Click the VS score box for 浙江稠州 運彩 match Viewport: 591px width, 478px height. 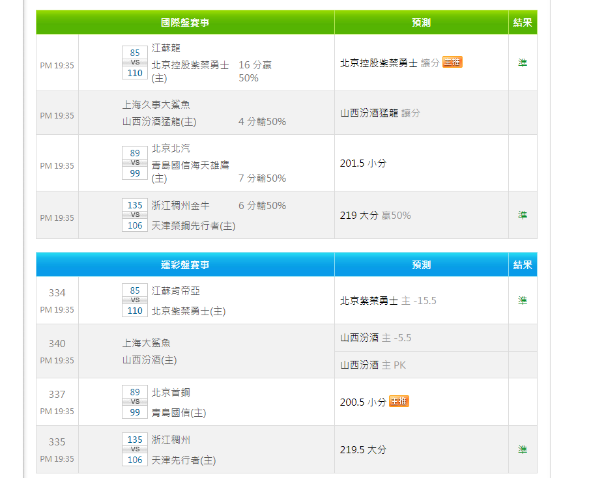point(135,449)
